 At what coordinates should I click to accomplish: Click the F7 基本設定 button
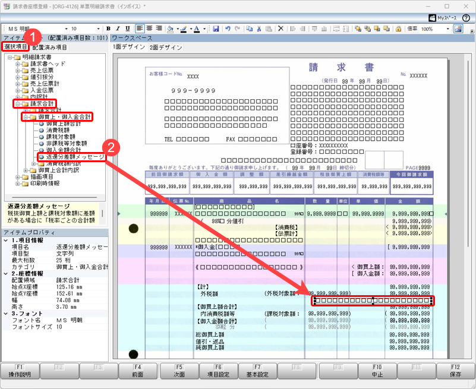(257, 371)
